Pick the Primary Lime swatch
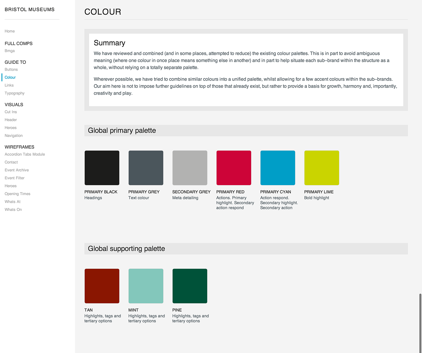The width and height of the screenshot is (422, 353). [x=321, y=168]
